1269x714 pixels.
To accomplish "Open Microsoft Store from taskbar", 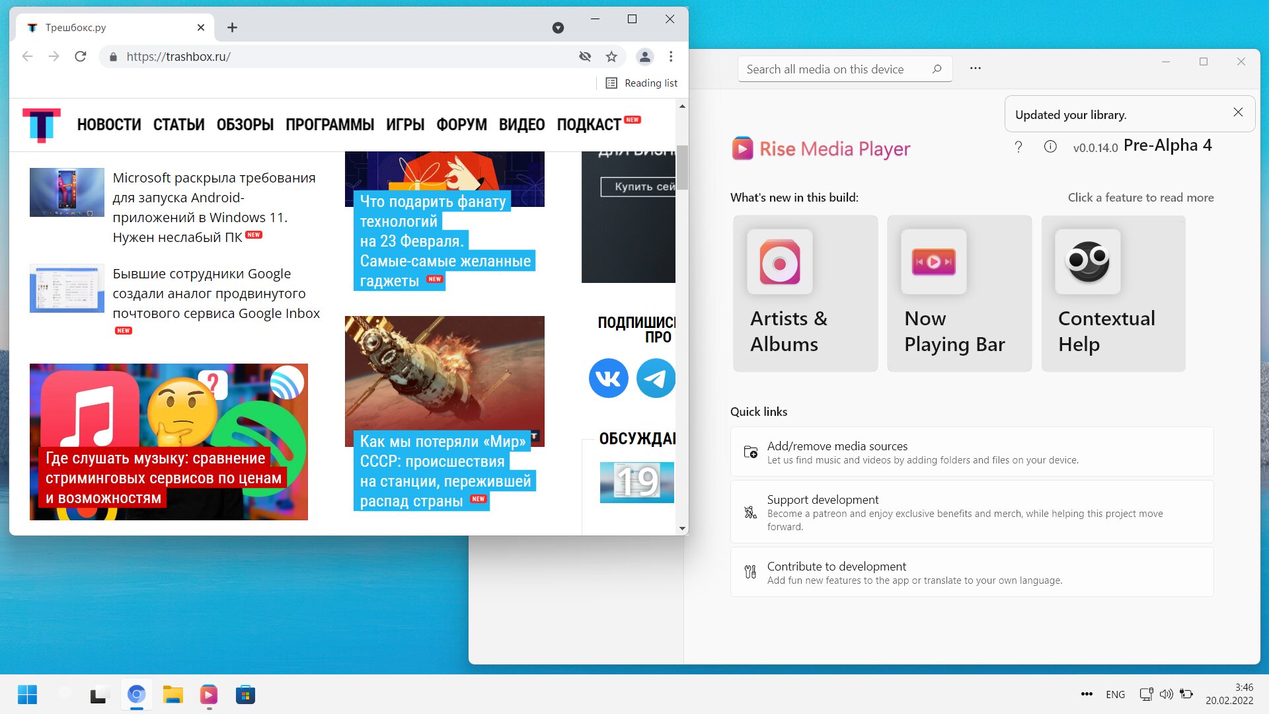I will click(245, 695).
